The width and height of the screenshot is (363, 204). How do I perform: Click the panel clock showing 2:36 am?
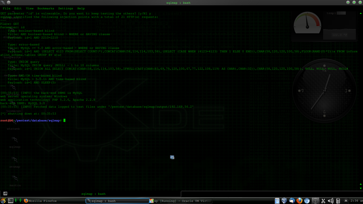pos(356,201)
